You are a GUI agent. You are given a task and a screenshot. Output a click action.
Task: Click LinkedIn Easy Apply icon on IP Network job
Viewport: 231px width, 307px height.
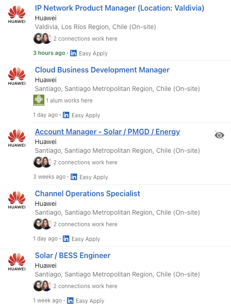[73, 53]
